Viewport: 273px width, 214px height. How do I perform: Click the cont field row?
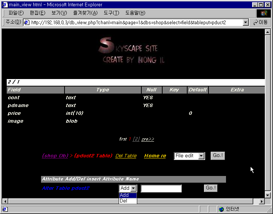[136, 98]
